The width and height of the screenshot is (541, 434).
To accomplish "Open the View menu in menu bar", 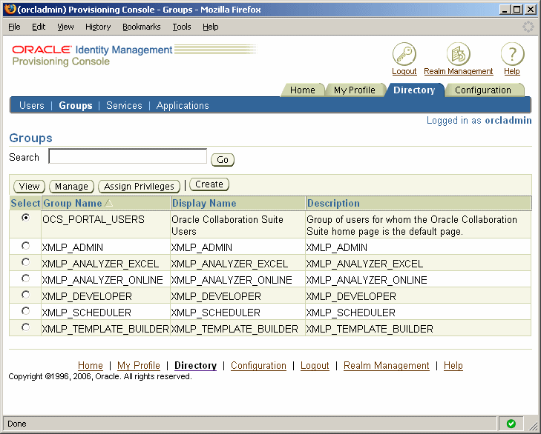I will pos(65,27).
